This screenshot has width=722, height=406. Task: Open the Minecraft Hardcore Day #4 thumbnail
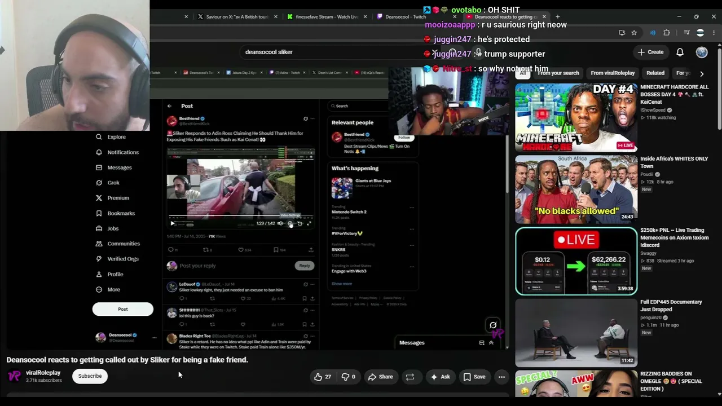[x=576, y=118]
